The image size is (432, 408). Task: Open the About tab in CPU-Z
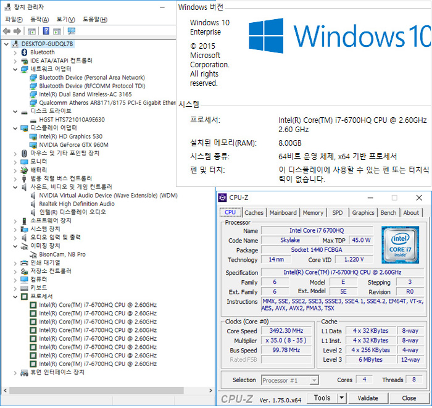pos(411,213)
